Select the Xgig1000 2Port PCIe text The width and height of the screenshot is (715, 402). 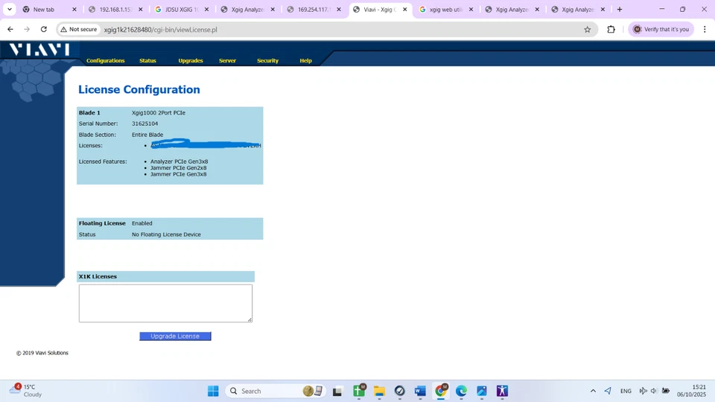coord(159,112)
